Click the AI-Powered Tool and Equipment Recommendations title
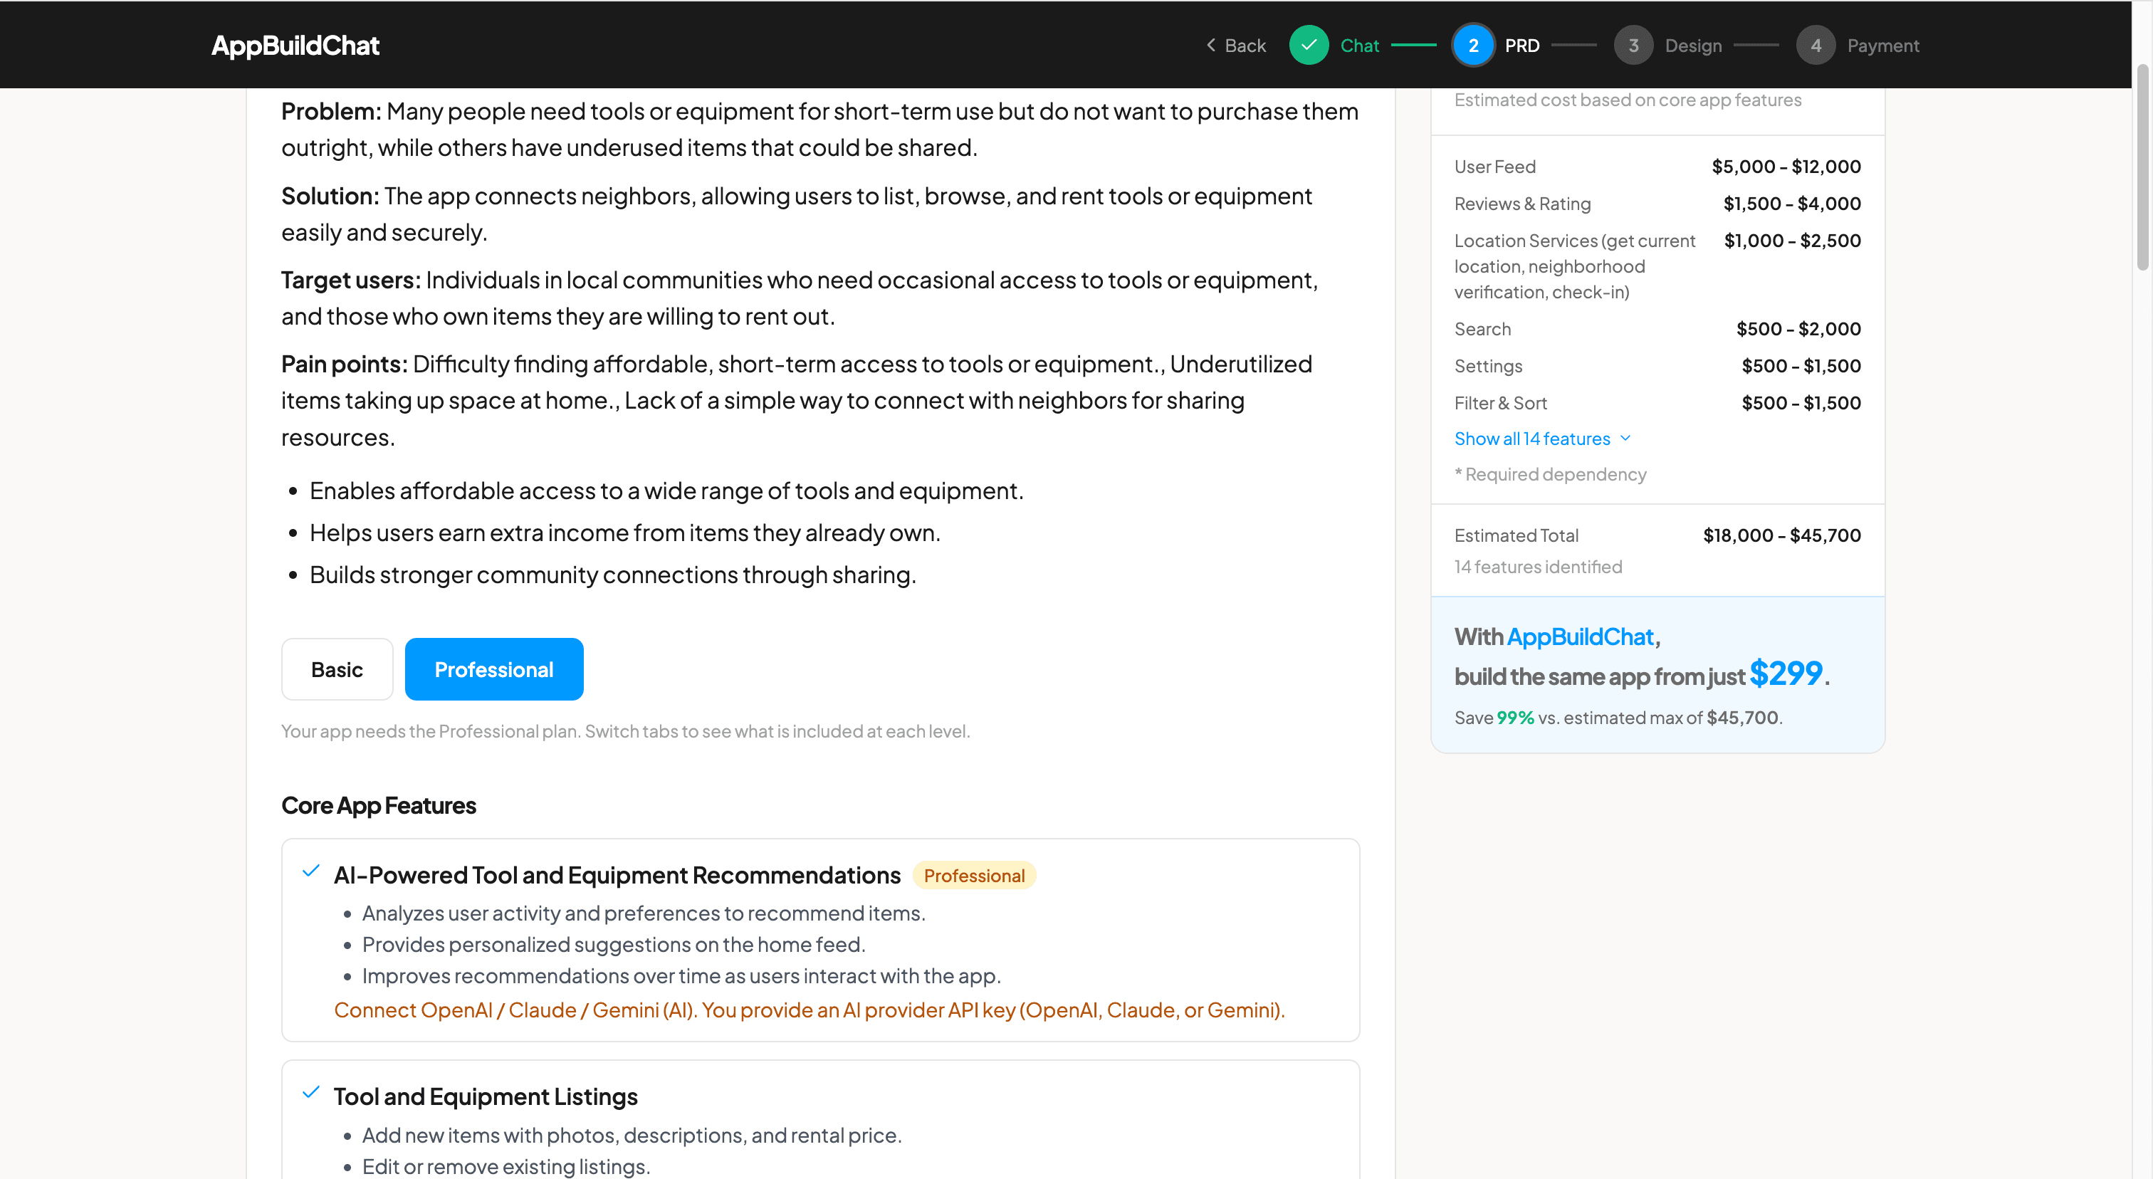The height and width of the screenshot is (1179, 2153). (x=617, y=875)
